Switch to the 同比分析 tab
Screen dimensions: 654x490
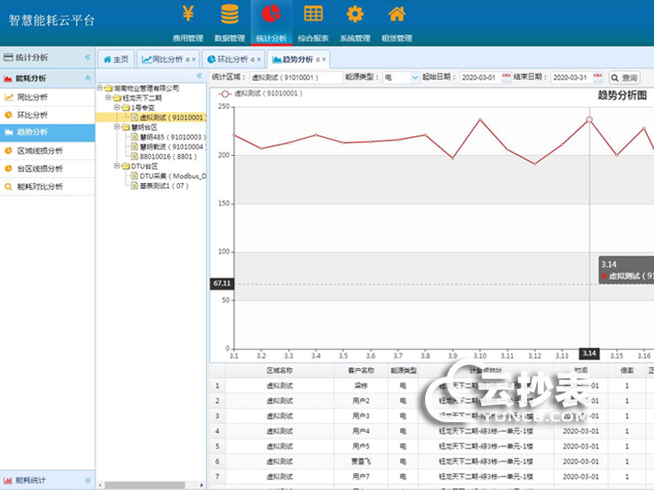click(165, 60)
